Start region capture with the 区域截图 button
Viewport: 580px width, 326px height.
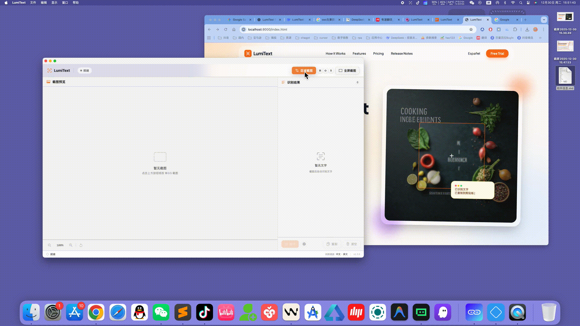click(304, 71)
